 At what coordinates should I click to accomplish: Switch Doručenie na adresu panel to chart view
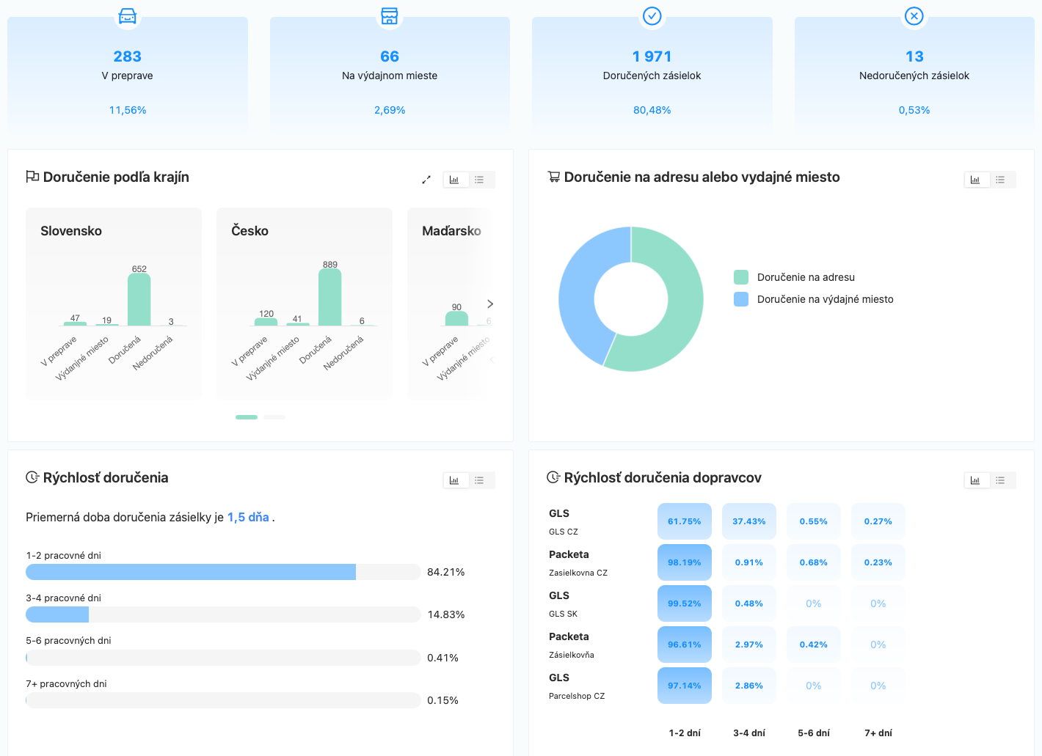(975, 180)
